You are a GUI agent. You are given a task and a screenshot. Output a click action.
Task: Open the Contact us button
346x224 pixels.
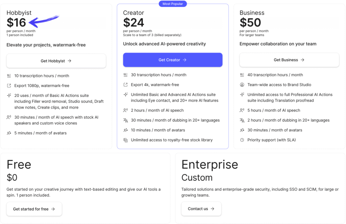tap(201, 209)
